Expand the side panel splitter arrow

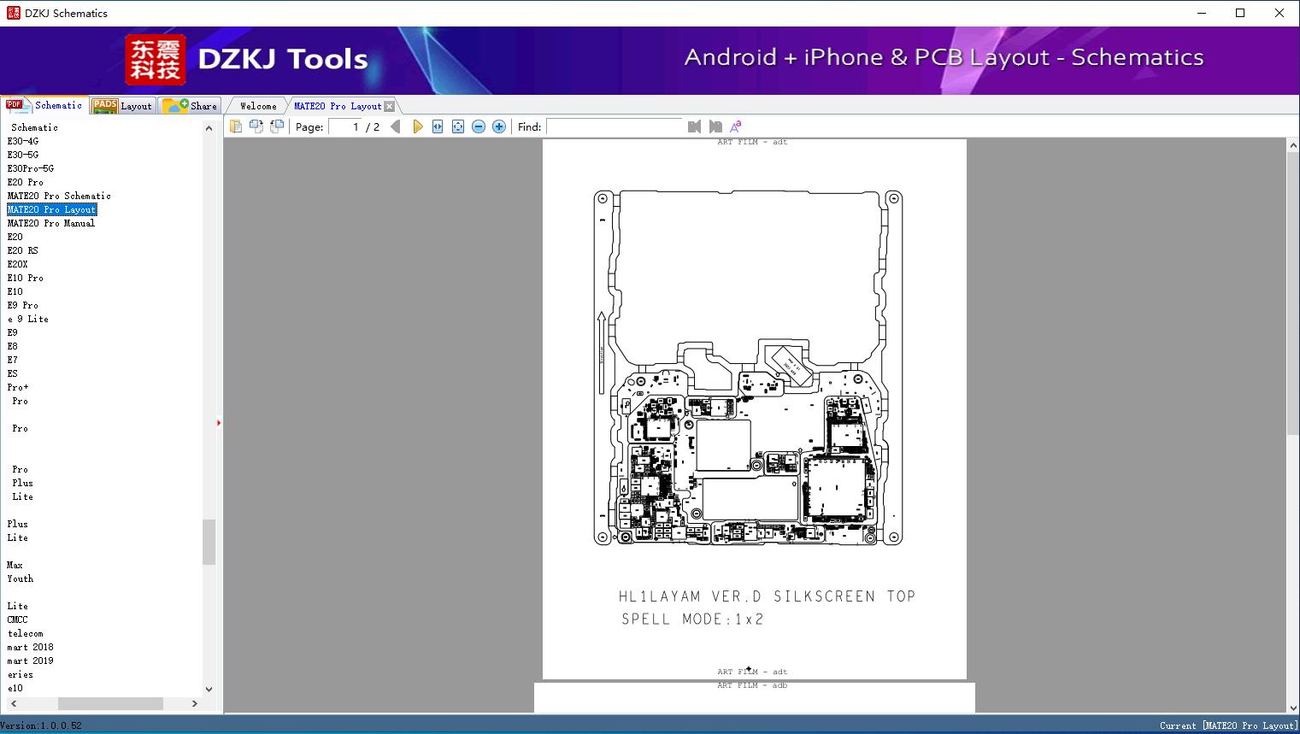pos(219,423)
